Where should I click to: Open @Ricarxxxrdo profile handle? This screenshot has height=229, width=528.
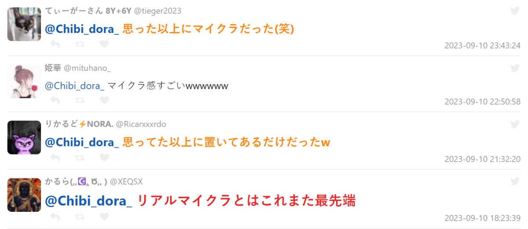(x=141, y=124)
